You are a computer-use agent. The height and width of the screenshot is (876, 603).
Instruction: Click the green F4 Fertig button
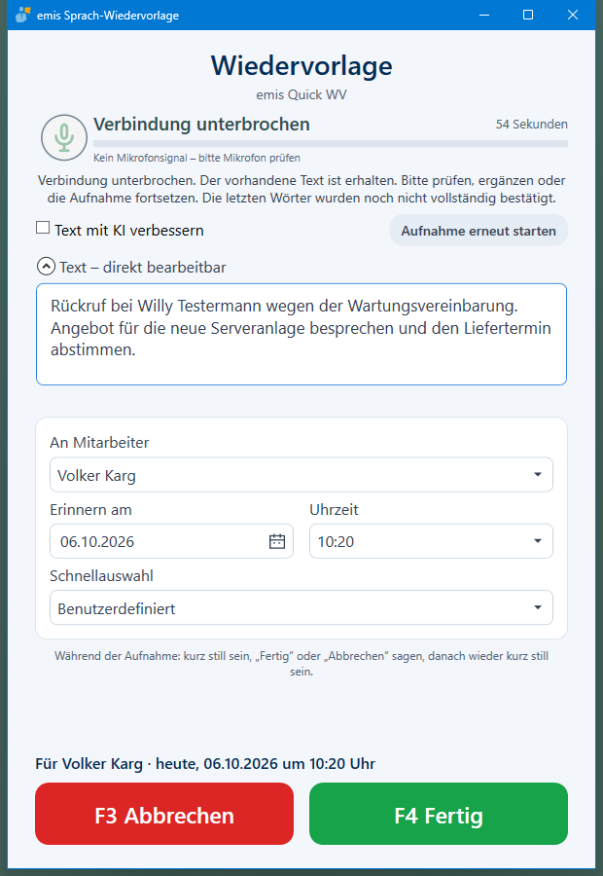pos(439,814)
